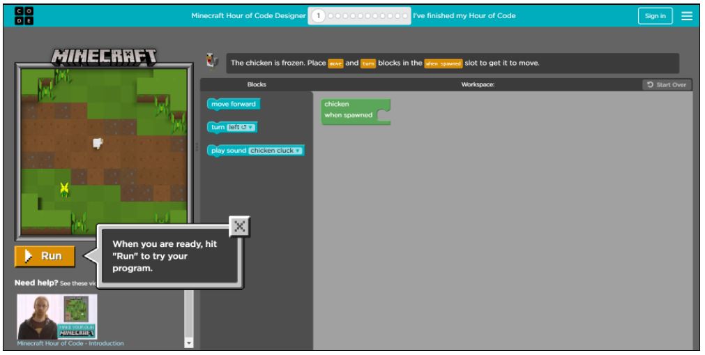Viewport: 705px width, 355px height.
Task: Click the Workspace header label
Action: pos(478,84)
